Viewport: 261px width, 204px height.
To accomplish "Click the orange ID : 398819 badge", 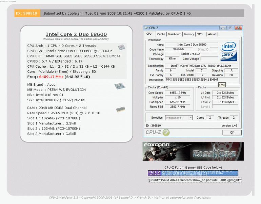I will tap(27, 13).
